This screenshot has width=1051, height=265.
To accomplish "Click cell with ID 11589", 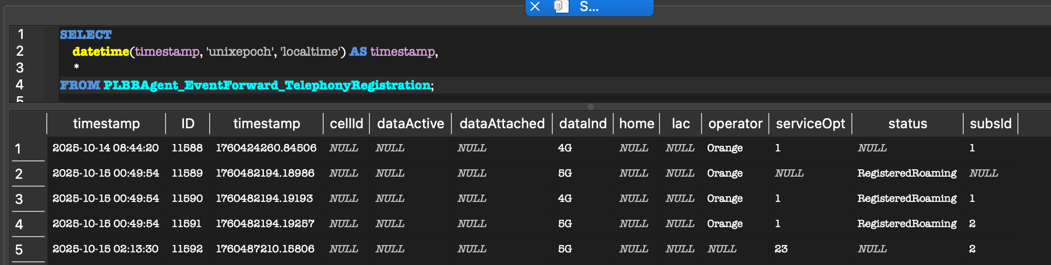I will (x=187, y=174).
